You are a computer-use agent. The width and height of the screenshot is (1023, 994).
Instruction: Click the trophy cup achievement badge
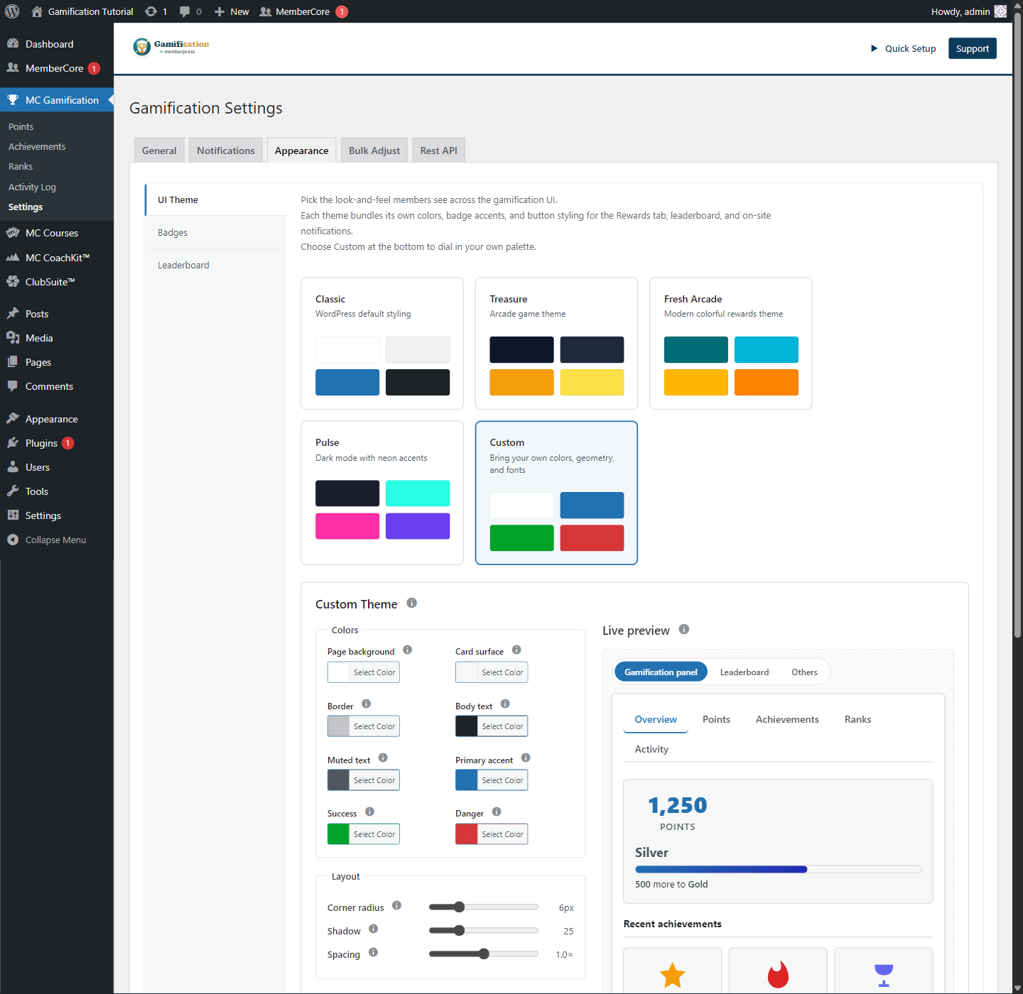point(884,975)
